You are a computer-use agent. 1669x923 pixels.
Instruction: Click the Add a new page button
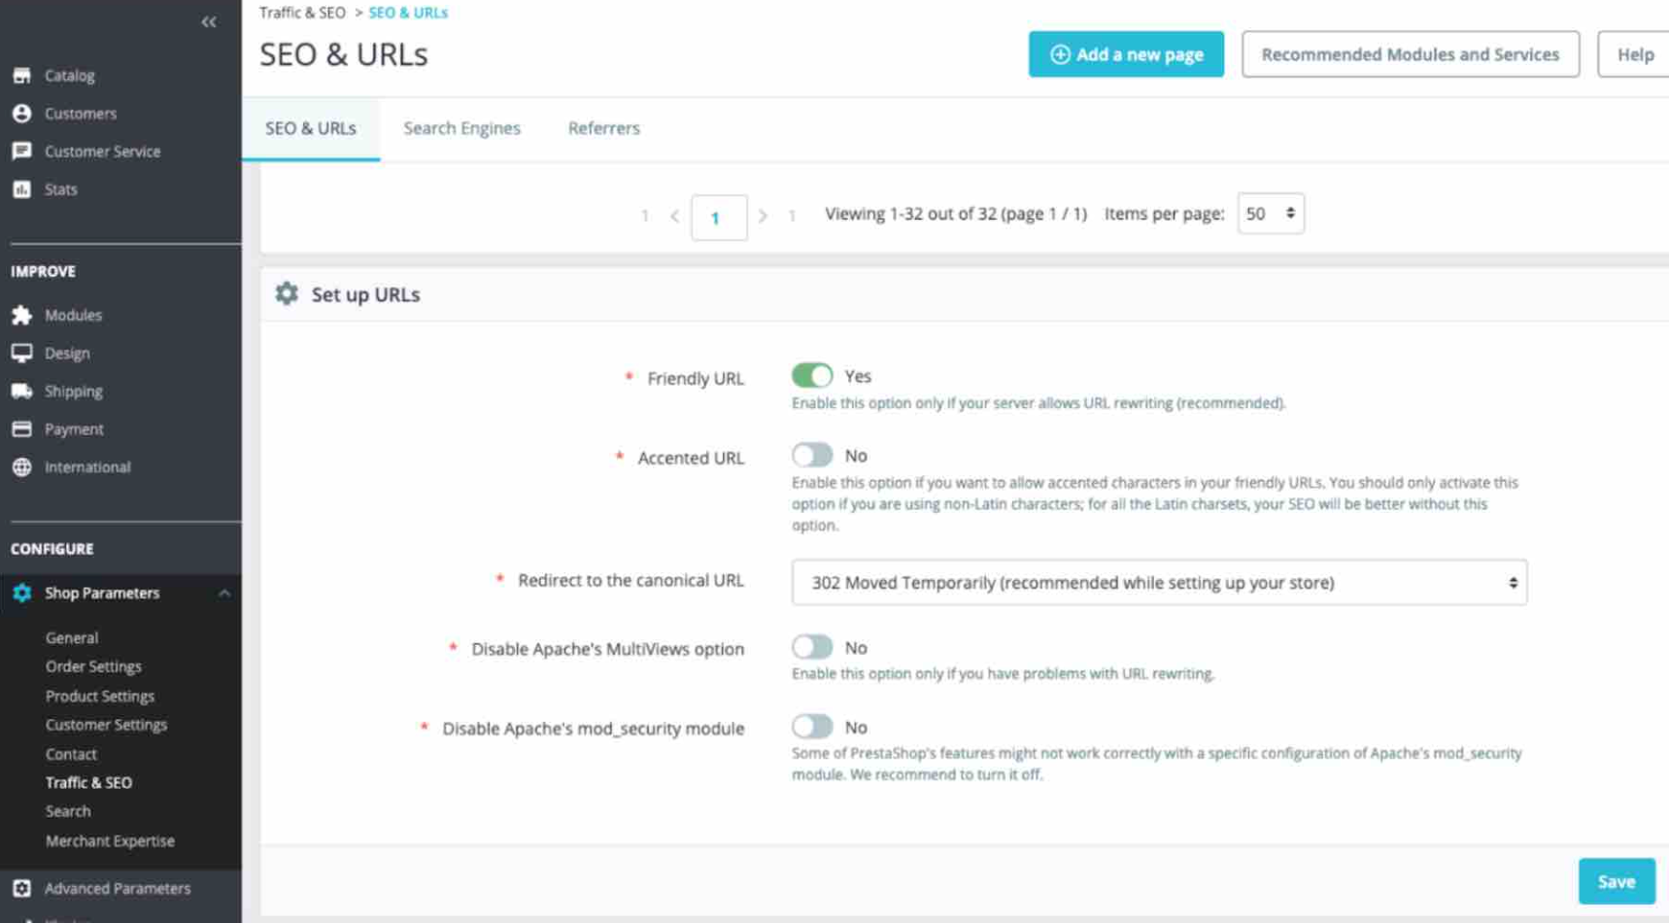(x=1126, y=54)
